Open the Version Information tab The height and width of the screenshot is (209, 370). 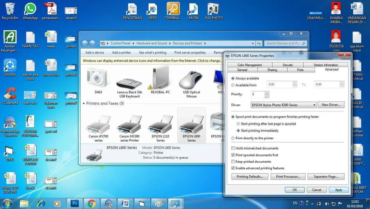[326, 65]
